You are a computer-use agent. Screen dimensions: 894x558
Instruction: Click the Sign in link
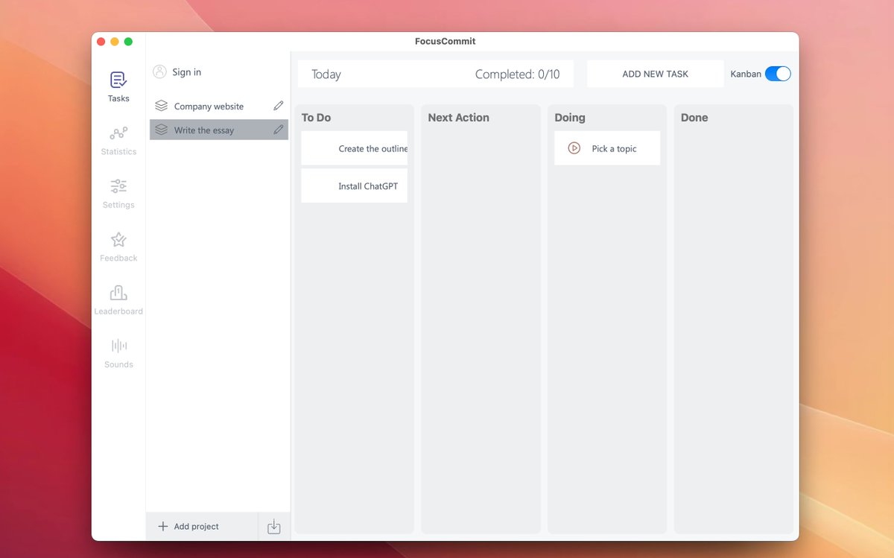(186, 72)
